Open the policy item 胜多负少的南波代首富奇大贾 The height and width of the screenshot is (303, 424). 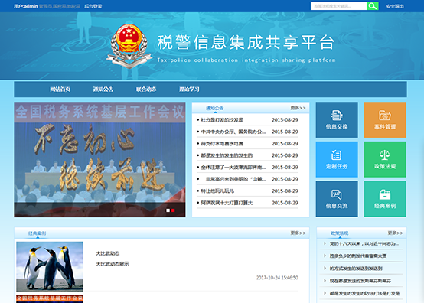pos(358,256)
